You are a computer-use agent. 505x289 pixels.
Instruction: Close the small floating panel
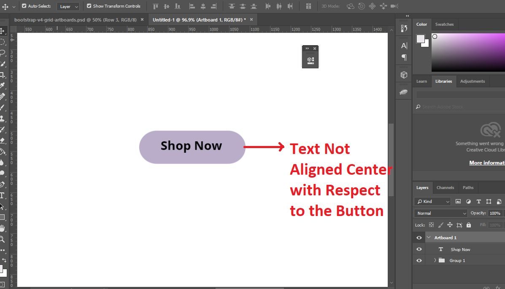pos(315,49)
